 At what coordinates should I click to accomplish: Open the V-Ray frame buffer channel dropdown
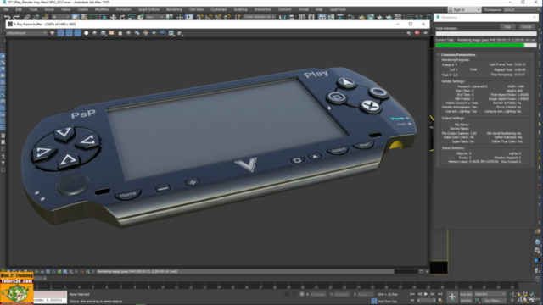point(26,33)
